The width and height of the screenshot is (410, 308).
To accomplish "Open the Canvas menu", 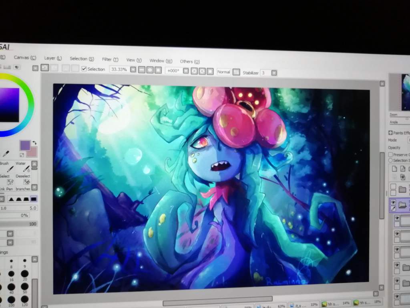I will click(25, 57).
